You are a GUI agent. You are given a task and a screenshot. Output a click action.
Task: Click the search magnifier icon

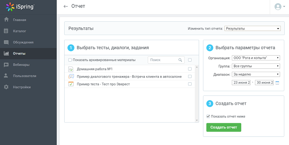point(181,60)
